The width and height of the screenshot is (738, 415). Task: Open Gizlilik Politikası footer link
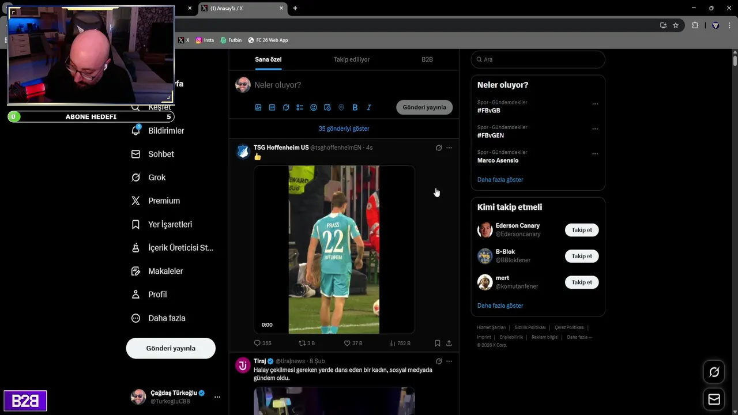click(x=530, y=327)
